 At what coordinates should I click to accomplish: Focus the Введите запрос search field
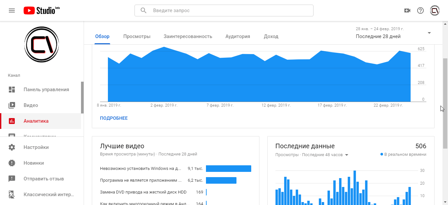coord(224,10)
